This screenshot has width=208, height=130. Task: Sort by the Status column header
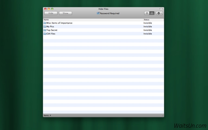154,20
